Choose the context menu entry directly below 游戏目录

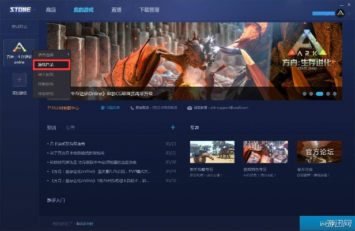[51, 74]
